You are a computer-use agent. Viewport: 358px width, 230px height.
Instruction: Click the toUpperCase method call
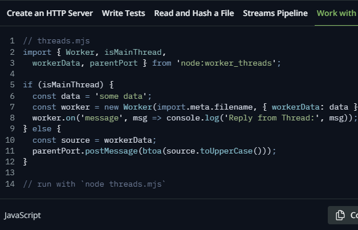coord(226,151)
